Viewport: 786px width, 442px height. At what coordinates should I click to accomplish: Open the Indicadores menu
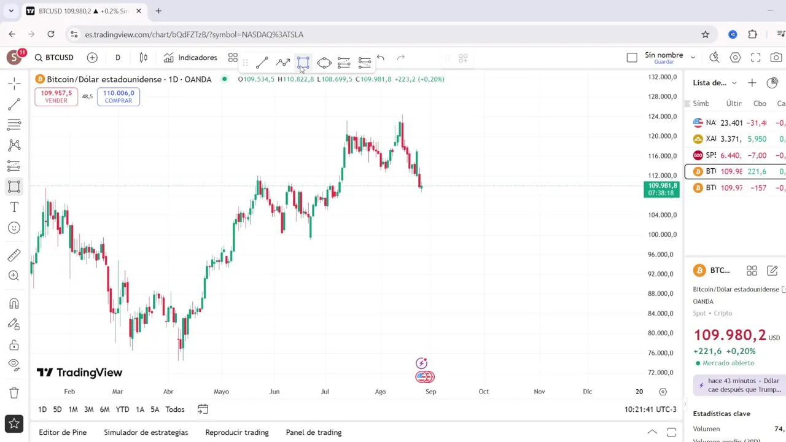190,58
